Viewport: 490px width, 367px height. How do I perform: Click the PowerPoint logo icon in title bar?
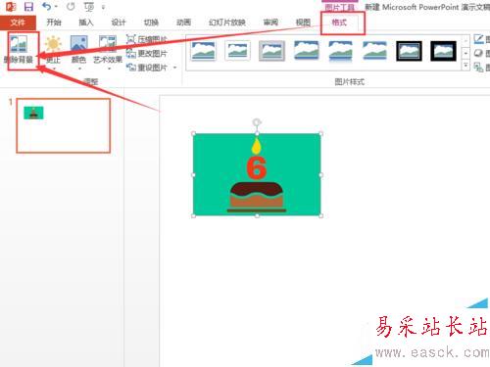(x=11, y=7)
